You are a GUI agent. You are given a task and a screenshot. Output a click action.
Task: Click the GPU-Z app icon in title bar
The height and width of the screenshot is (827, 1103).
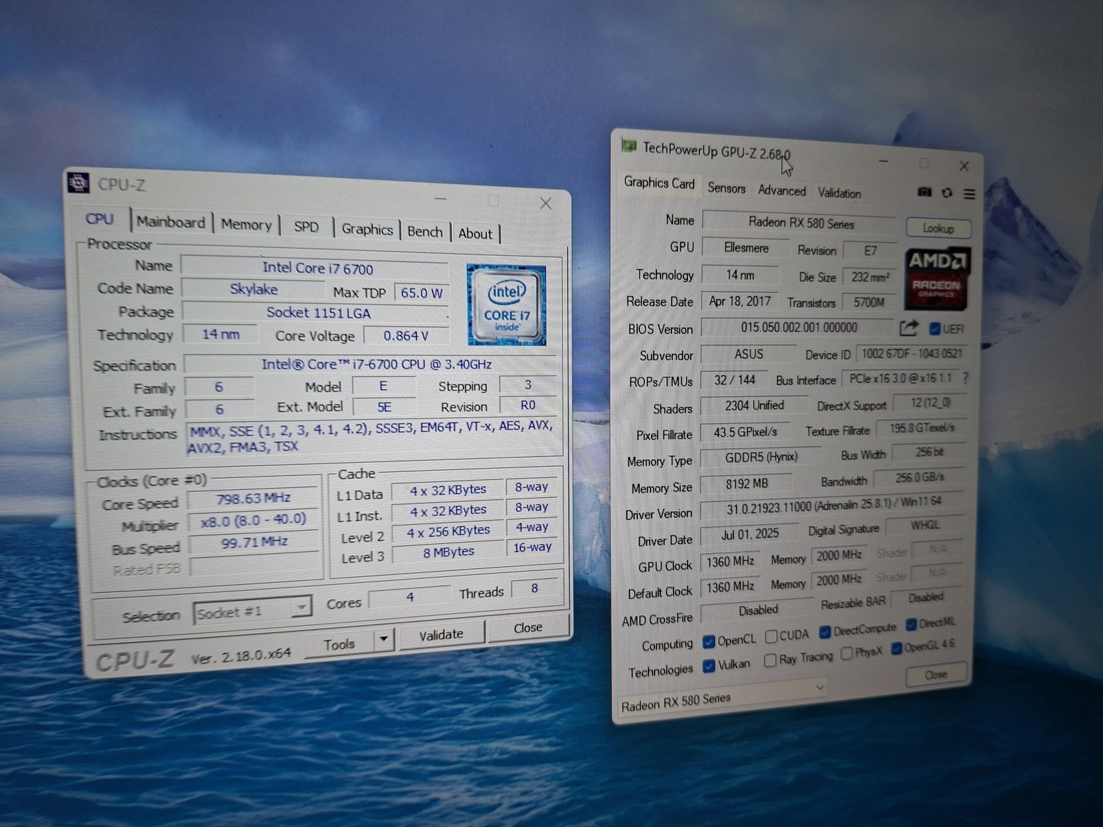[629, 146]
